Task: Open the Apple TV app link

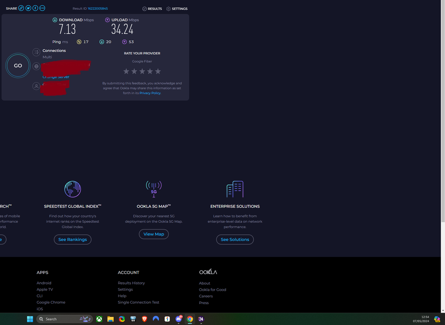Action: pyautogui.click(x=45, y=289)
